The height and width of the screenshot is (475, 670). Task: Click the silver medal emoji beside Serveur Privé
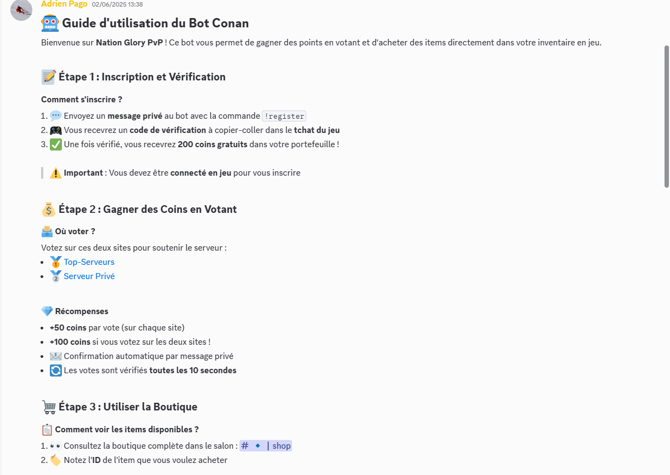pos(55,276)
